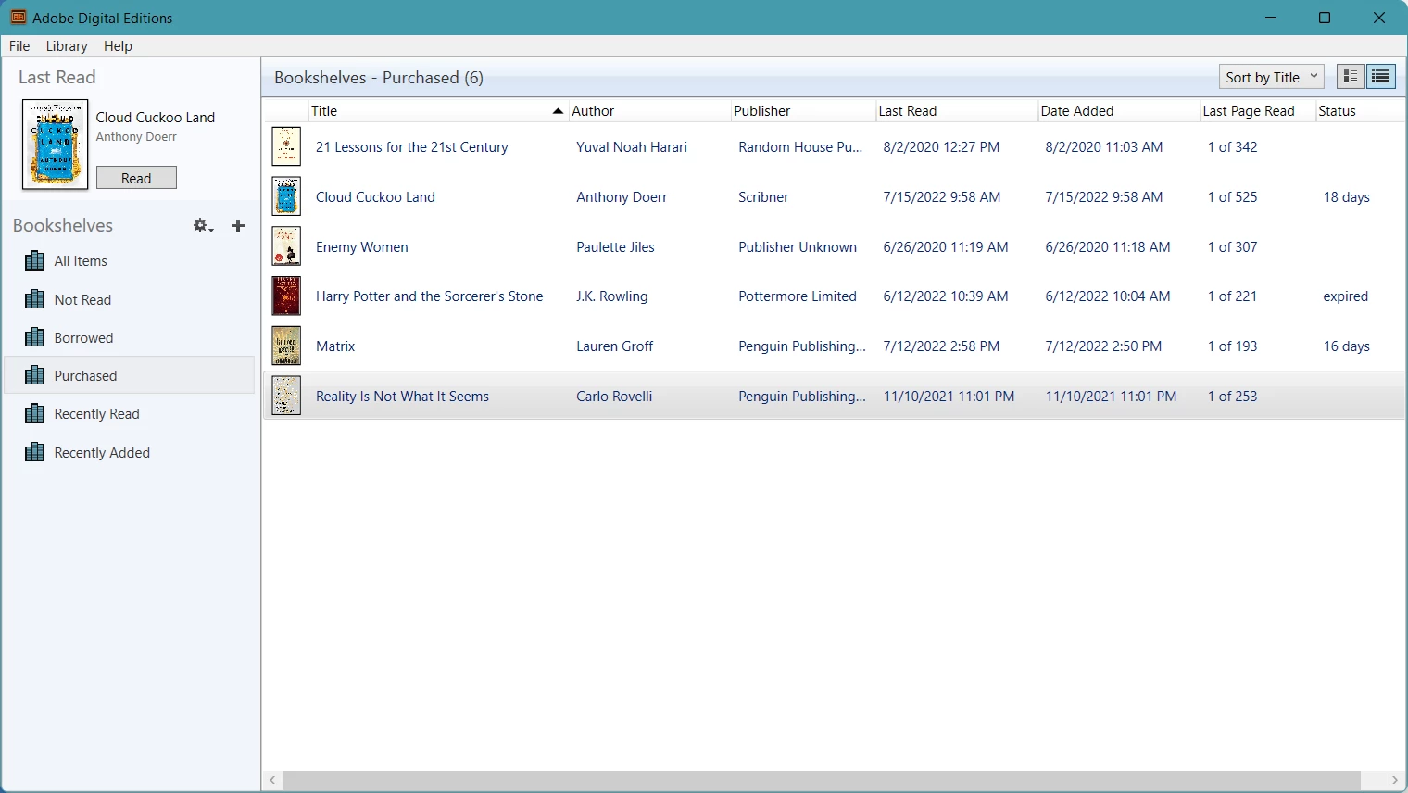Select Cloud Cuckoo Land row cover thumbnail
Screen dimensions: 1408x793
tap(286, 196)
